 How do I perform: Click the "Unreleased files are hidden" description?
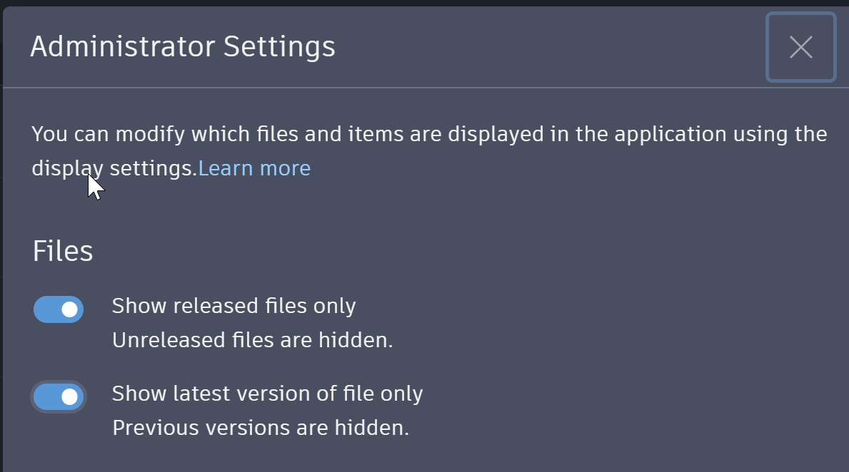(x=251, y=340)
